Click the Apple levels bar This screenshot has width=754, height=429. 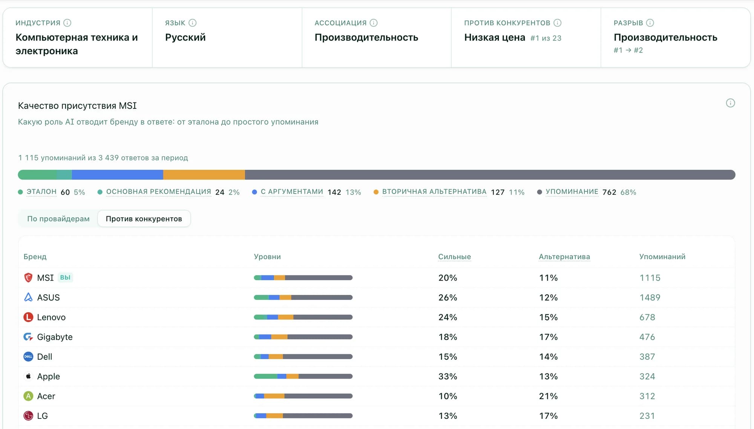tap(303, 376)
